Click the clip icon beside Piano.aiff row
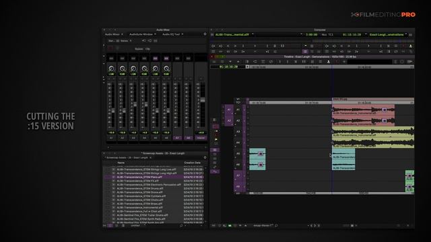Viewport: 431px width, 242px height. 113,177
